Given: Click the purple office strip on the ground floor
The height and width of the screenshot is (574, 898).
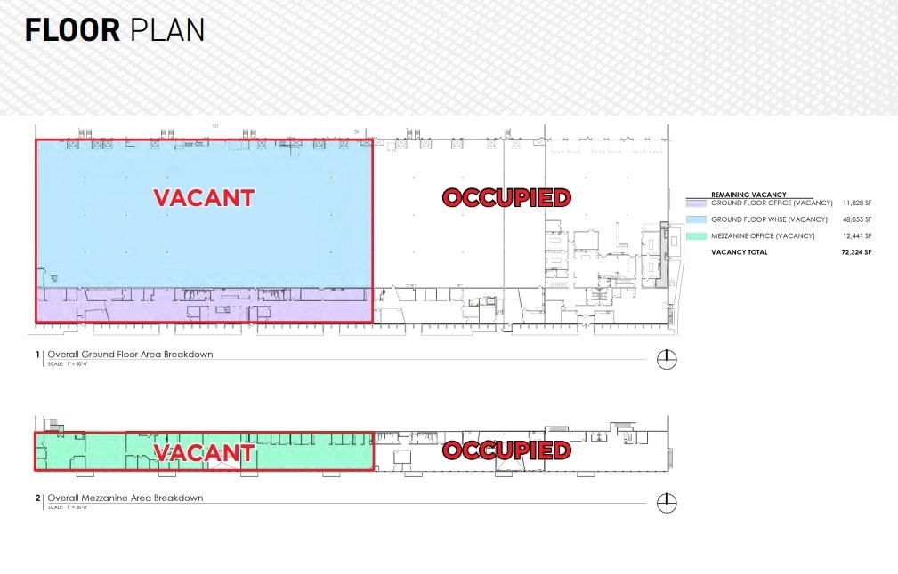Looking at the screenshot, I should 204,304.
